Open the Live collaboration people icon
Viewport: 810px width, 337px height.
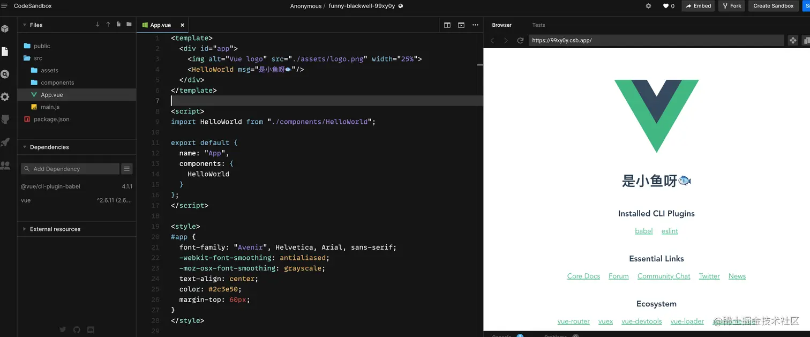5,166
